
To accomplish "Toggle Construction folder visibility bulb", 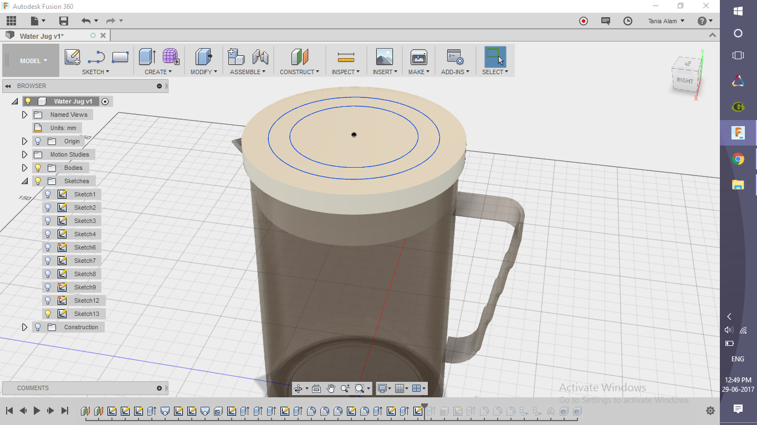I will (38, 327).
